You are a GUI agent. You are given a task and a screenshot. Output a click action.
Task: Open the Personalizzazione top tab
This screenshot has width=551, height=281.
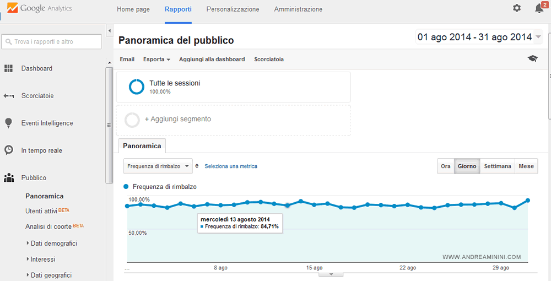coord(233,9)
